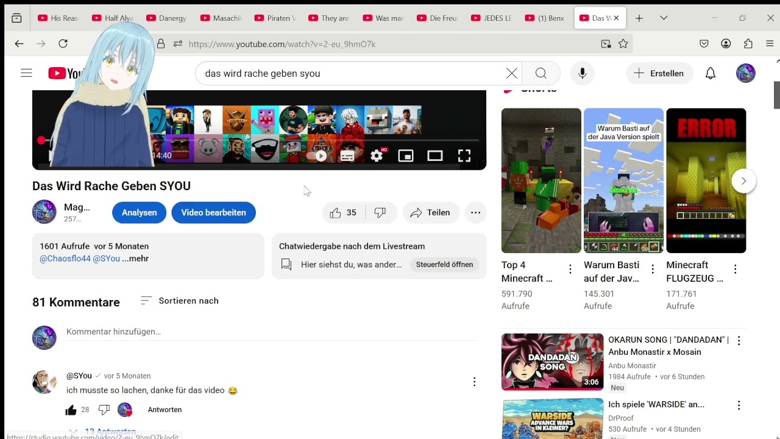
Task: Open the video's three-dot more actions
Action: tap(476, 213)
